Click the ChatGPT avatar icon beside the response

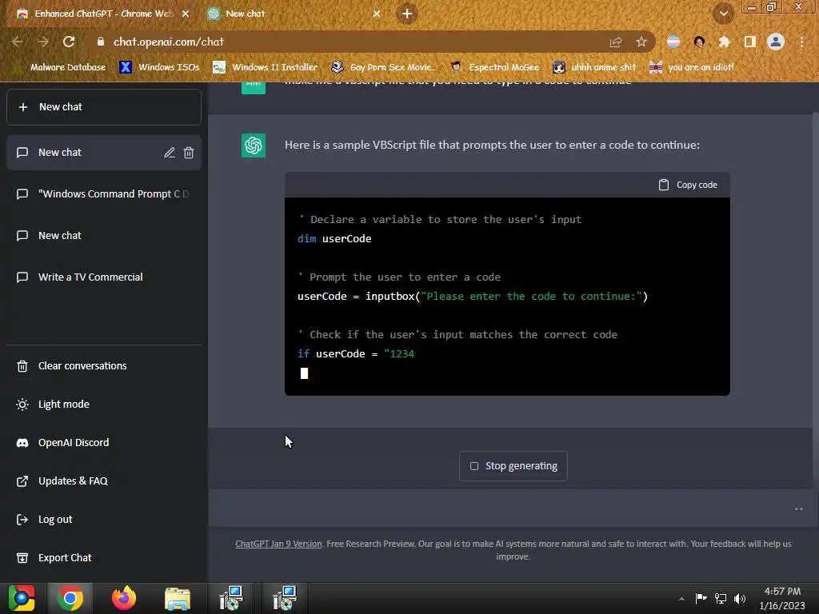[x=254, y=146]
